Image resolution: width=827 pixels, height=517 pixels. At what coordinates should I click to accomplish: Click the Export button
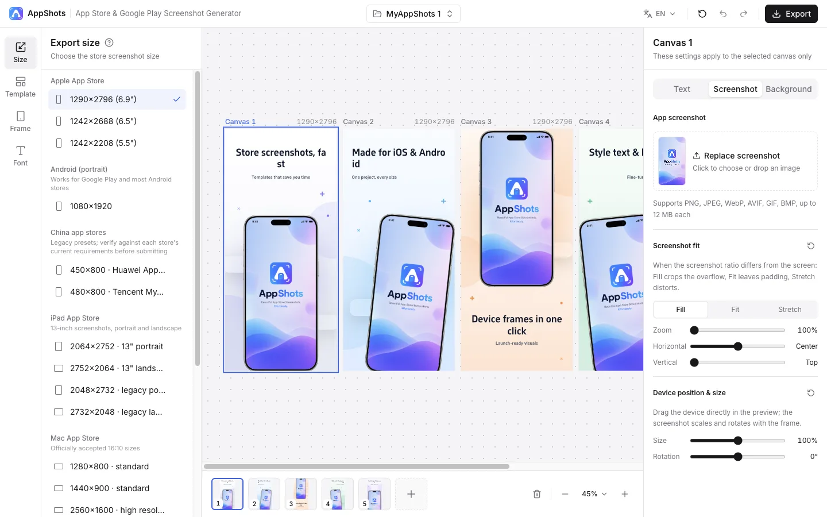[x=791, y=14]
